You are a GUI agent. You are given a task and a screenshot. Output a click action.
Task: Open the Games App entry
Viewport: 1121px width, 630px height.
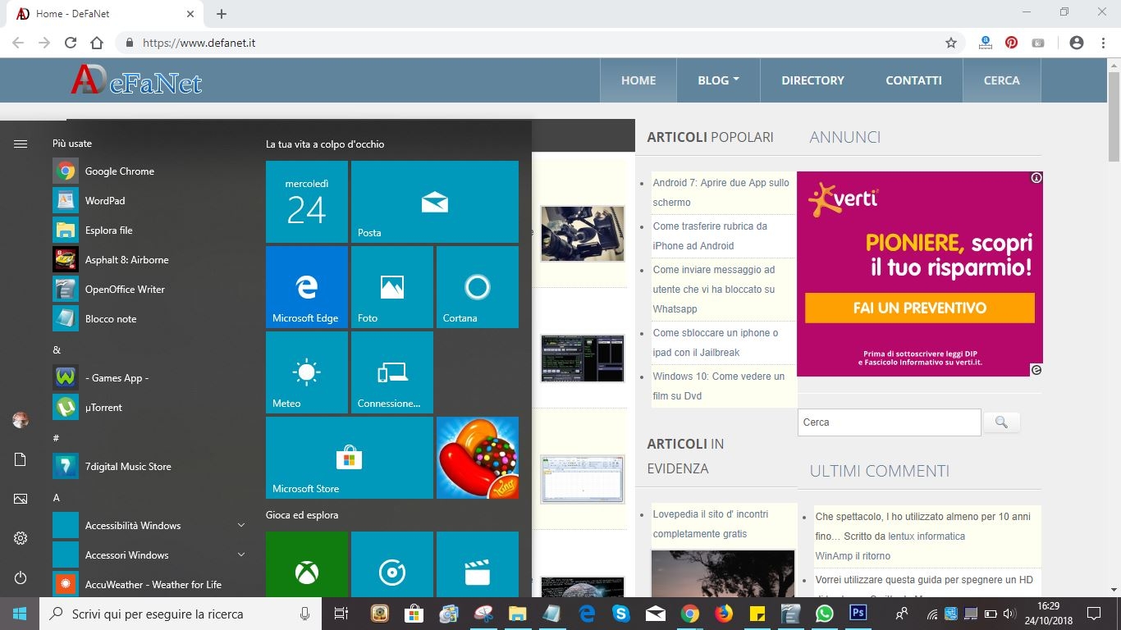point(148,378)
